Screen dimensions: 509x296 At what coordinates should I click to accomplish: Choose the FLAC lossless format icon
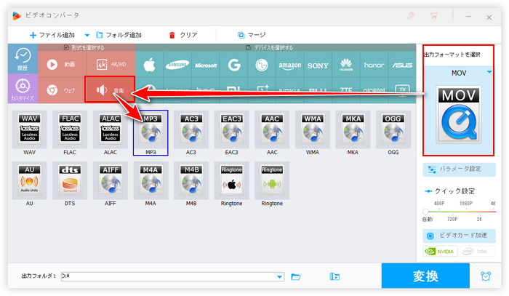point(69,132)
